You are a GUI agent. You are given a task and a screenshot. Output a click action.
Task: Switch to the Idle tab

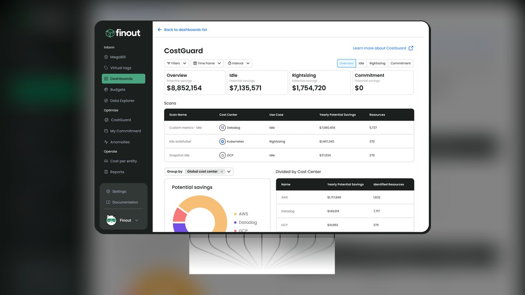(x=361, y=63)
